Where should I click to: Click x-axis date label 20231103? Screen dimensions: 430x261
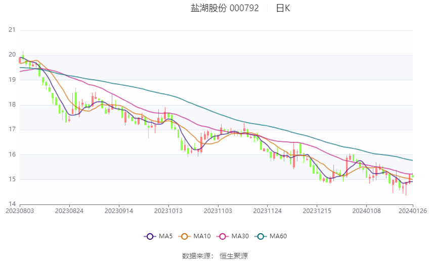[x=218, y=211]
